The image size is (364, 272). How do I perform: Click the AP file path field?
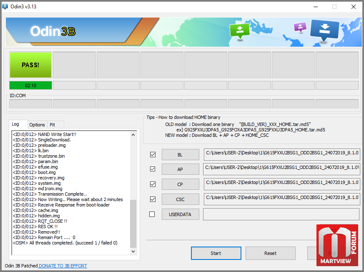(281, 169)
